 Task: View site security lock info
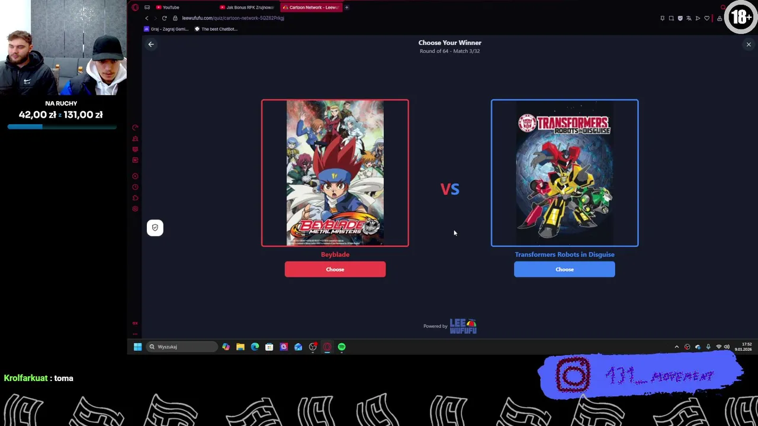pos(175,18)
